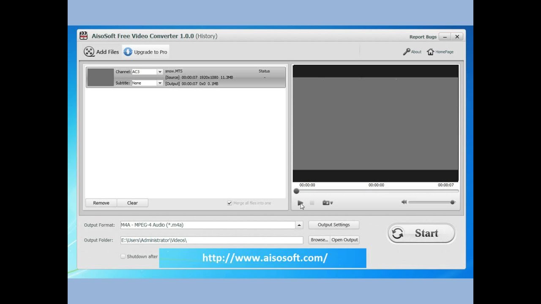541x304 pixels.
Task: Click the Output Format M4A field
Action: tap(208, 225)
